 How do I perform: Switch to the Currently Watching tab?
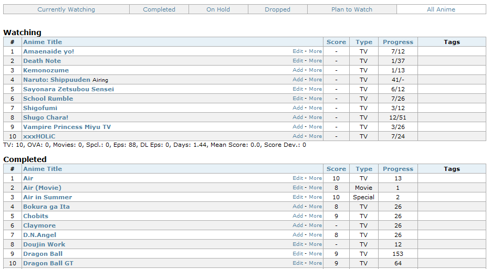[66, 9]
